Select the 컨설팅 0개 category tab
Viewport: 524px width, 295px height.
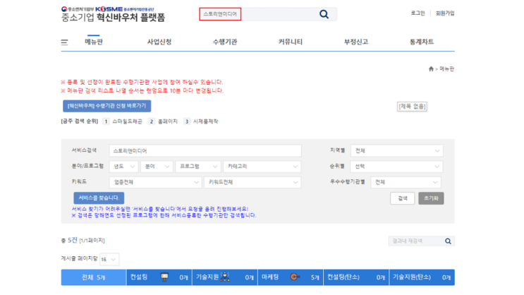159,277
